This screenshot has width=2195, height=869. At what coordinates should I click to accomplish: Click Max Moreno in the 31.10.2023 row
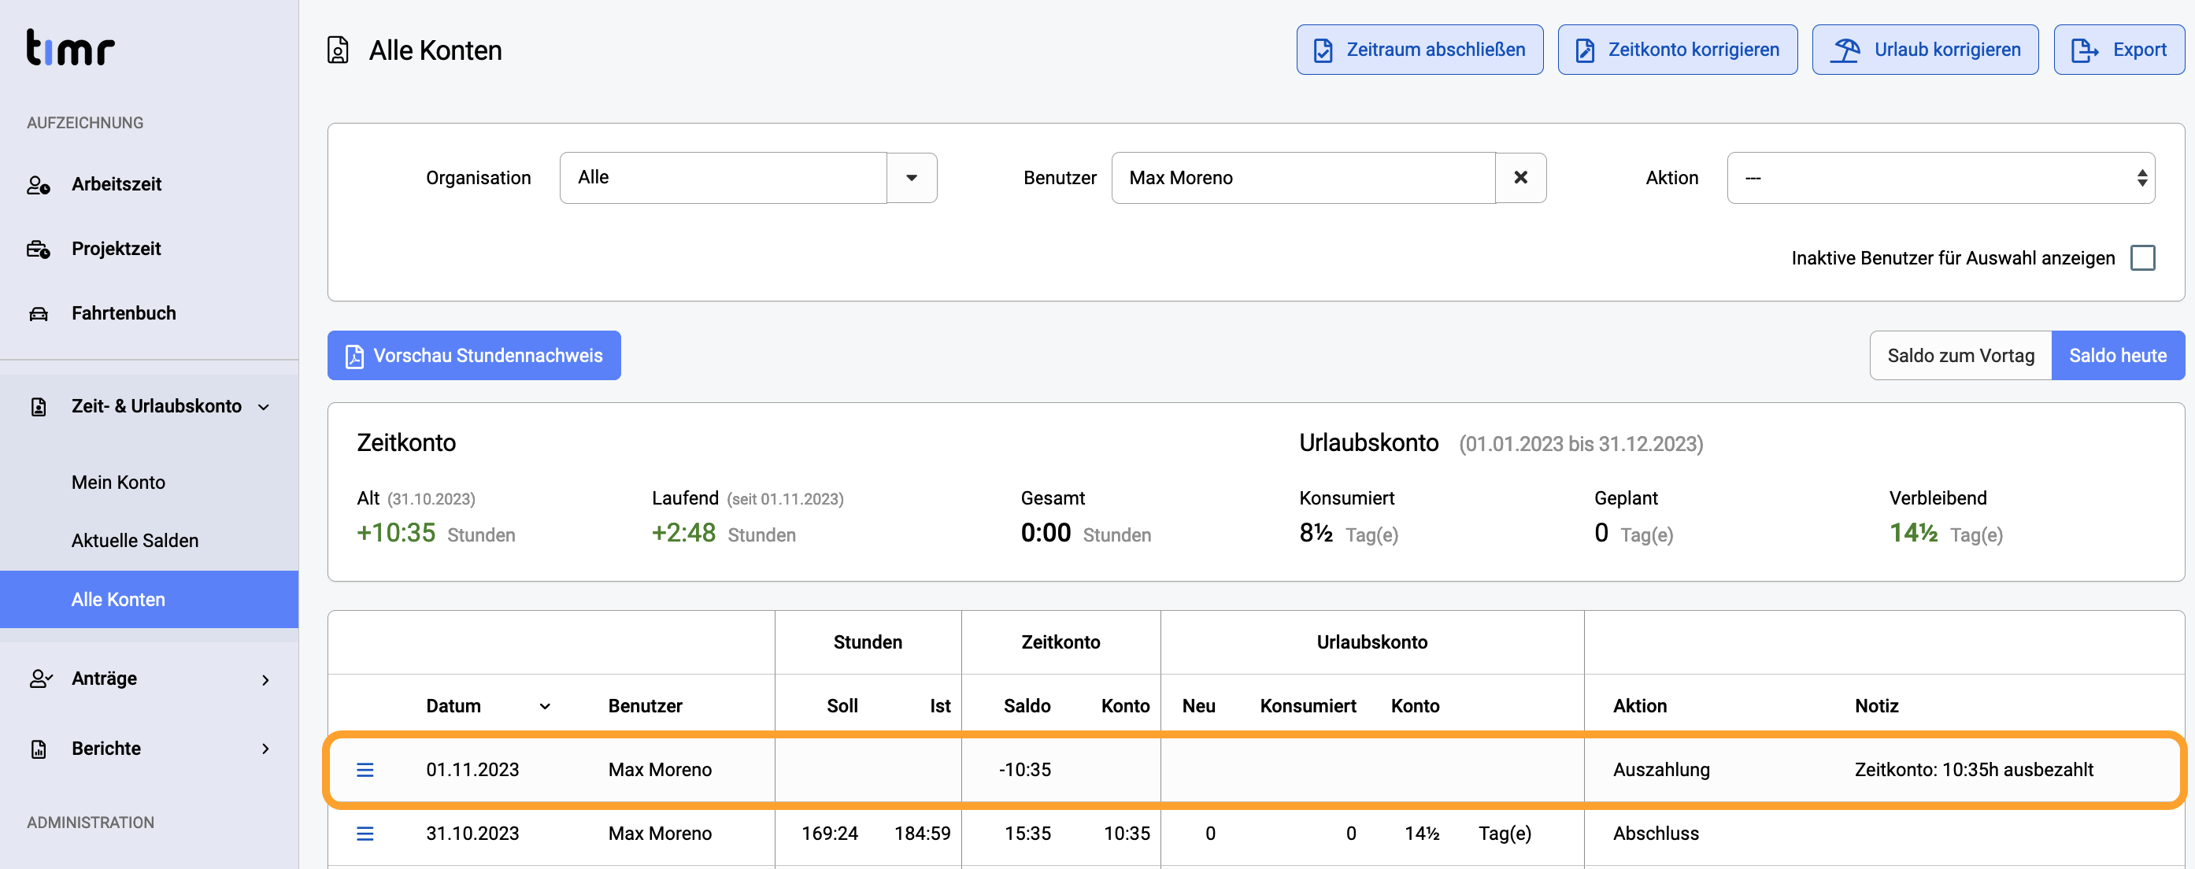(660, 834)
